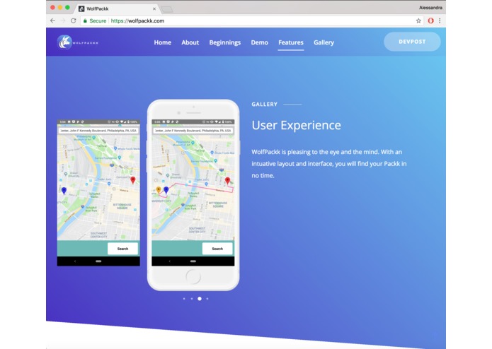Click address field in left screenshot
Image resolution: width=492 pixels, height=349 pixels.
tap(98, 131)
